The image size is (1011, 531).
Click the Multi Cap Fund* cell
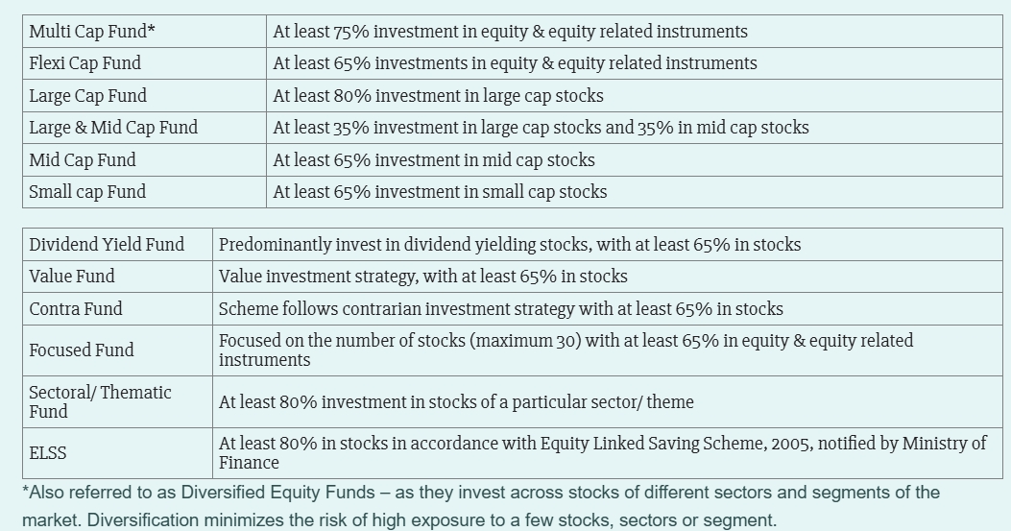coord(144,31)
